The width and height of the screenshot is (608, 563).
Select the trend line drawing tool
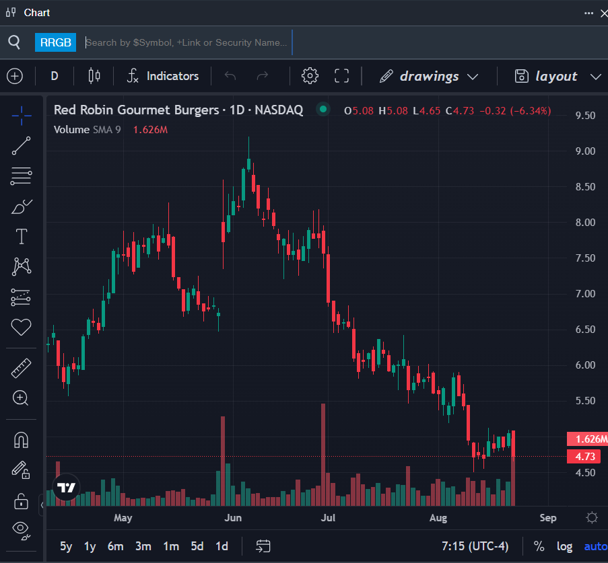[x=22, y=146]
